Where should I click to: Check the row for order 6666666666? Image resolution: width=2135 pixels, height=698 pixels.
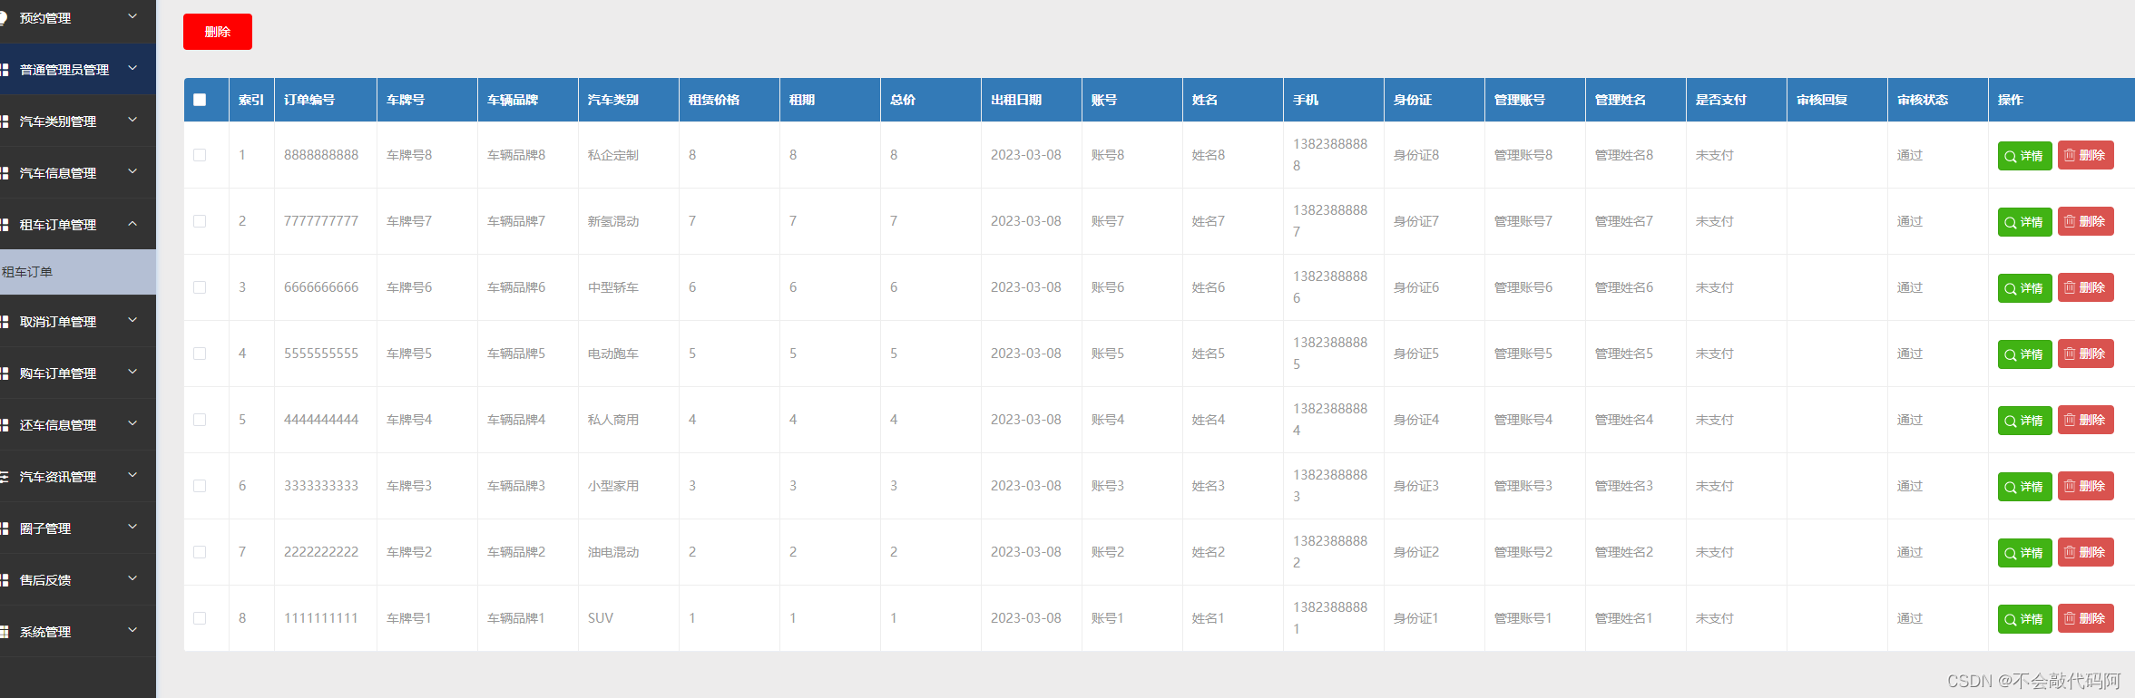pyautogui.click(x=200, y=287)
